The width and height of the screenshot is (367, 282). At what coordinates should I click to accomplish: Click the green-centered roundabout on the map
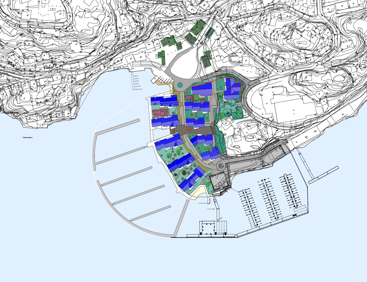(180, 85)
